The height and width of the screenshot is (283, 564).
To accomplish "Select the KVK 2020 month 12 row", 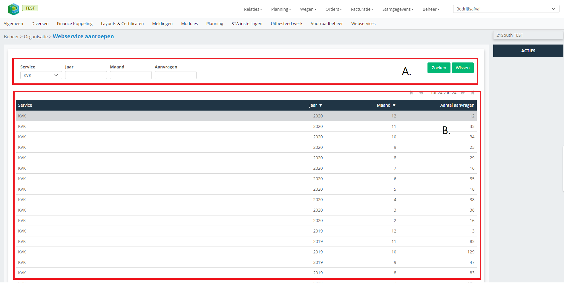I will coord(246,116).
